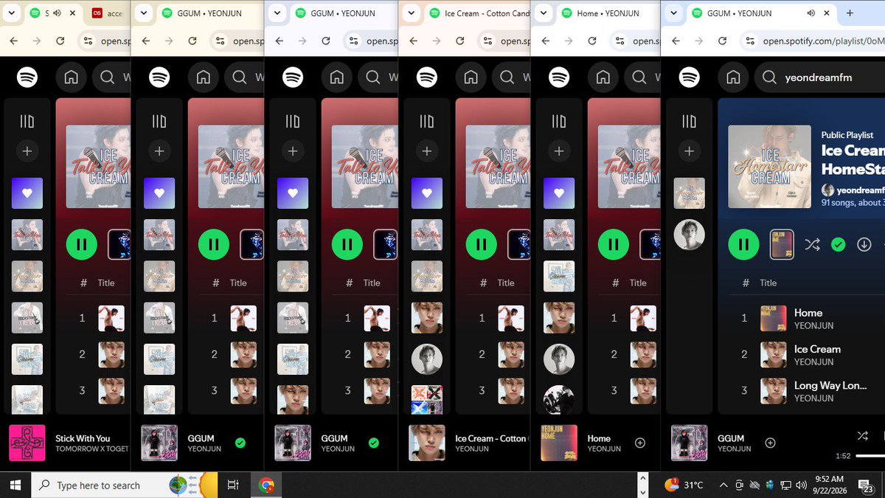Open TOMORROW X TOGET artist link in leftmost window

(92, 449)
